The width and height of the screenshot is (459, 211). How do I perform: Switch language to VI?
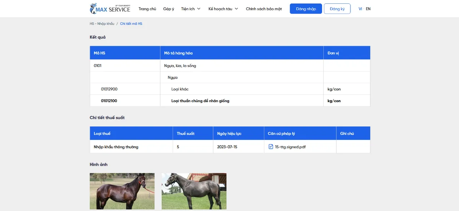[360, 9]
